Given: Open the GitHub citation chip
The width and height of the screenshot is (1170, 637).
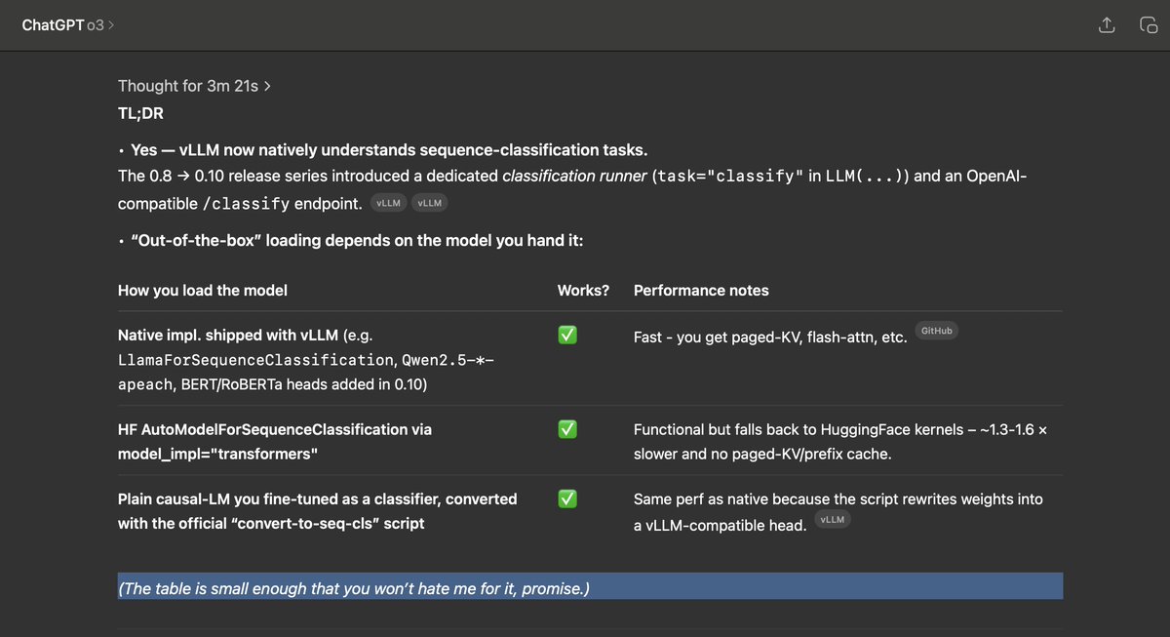Looking at the screenshot, I should pyautogui.click(x=936, y=331).
